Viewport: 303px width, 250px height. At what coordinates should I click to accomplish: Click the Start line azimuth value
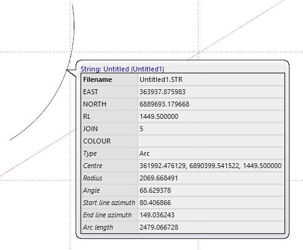[x=155, y=203]
